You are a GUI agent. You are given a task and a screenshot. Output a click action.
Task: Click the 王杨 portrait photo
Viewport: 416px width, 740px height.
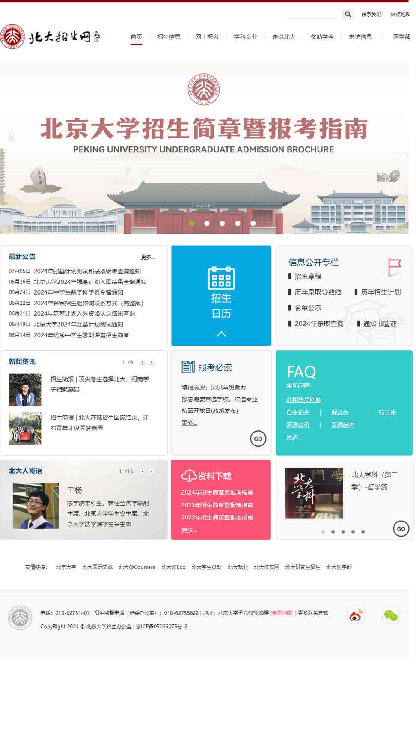click(36, 506)
